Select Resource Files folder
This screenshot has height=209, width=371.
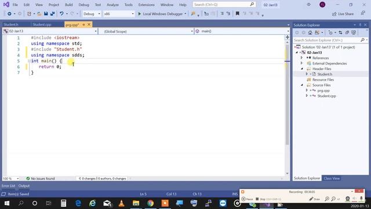pyautogui.click(x=323, y=80)
